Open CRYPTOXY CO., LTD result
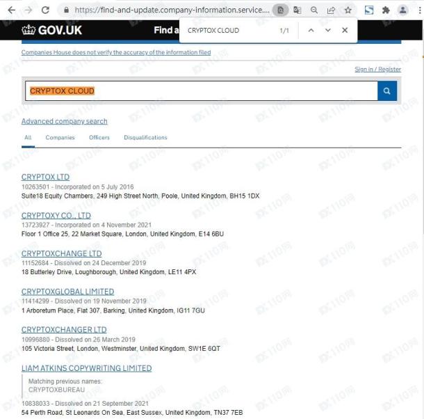424x419 pixels. click(x=56, y=216)
